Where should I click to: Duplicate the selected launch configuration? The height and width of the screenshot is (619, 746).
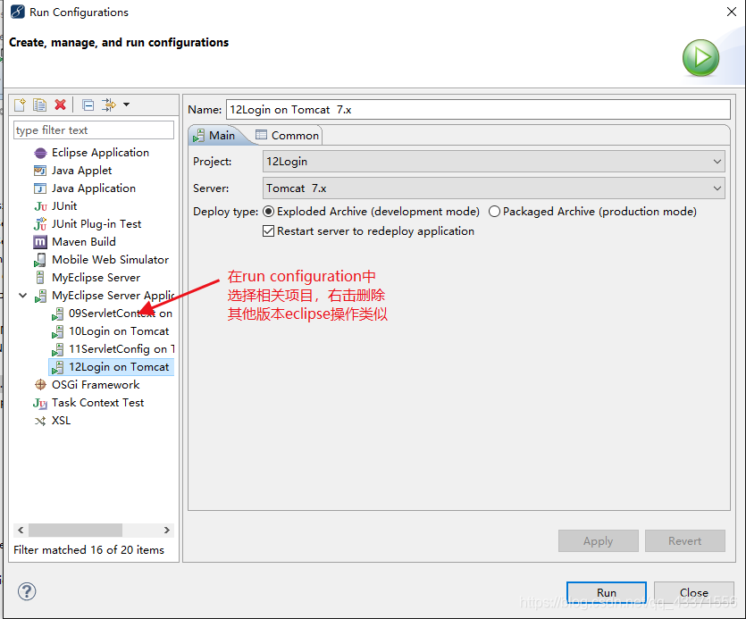coord(39,105)
